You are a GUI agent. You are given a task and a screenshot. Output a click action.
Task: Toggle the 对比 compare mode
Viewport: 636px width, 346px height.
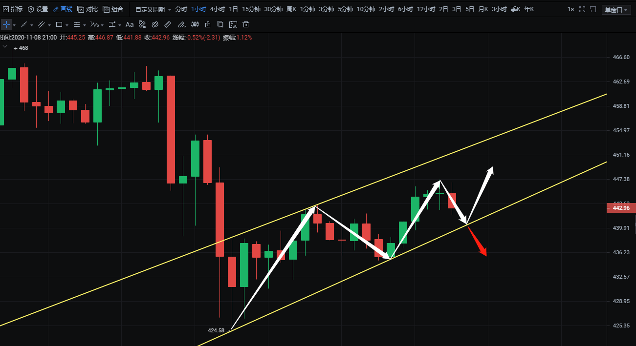[88, 9]
